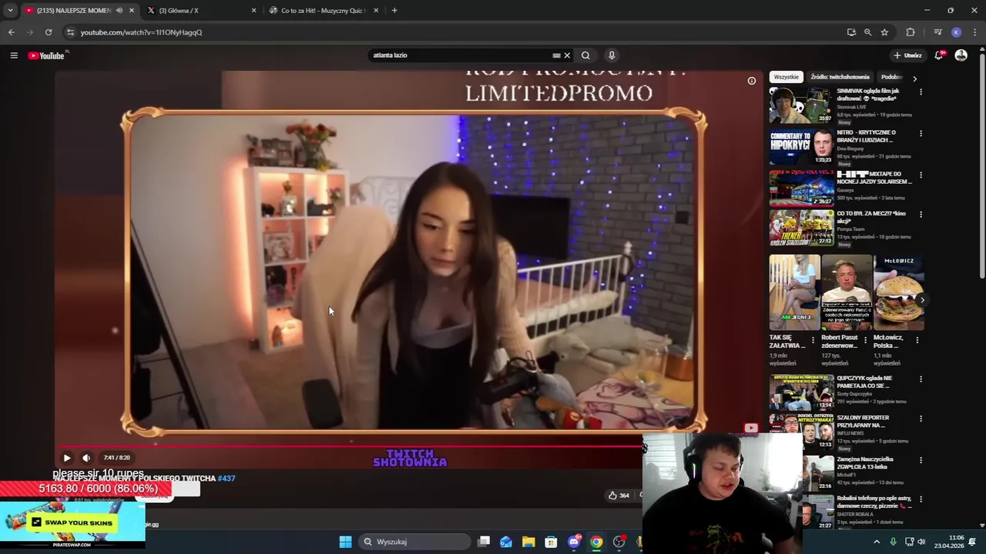Open options menu for NITRO video
This screenshot has width=986, height=554.
pyautogui.click(x=921, y=134)
